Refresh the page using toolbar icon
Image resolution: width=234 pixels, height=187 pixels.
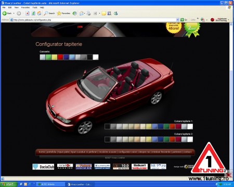[x=33, y=14]
